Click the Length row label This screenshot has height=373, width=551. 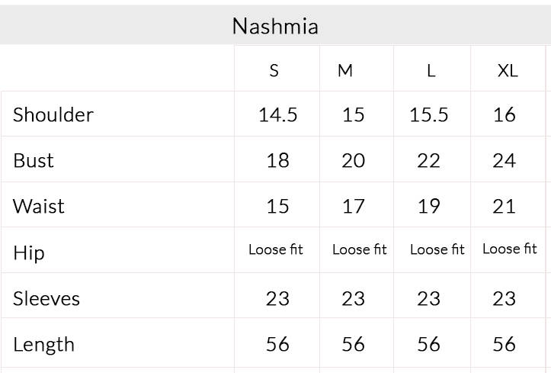(43, 344)
